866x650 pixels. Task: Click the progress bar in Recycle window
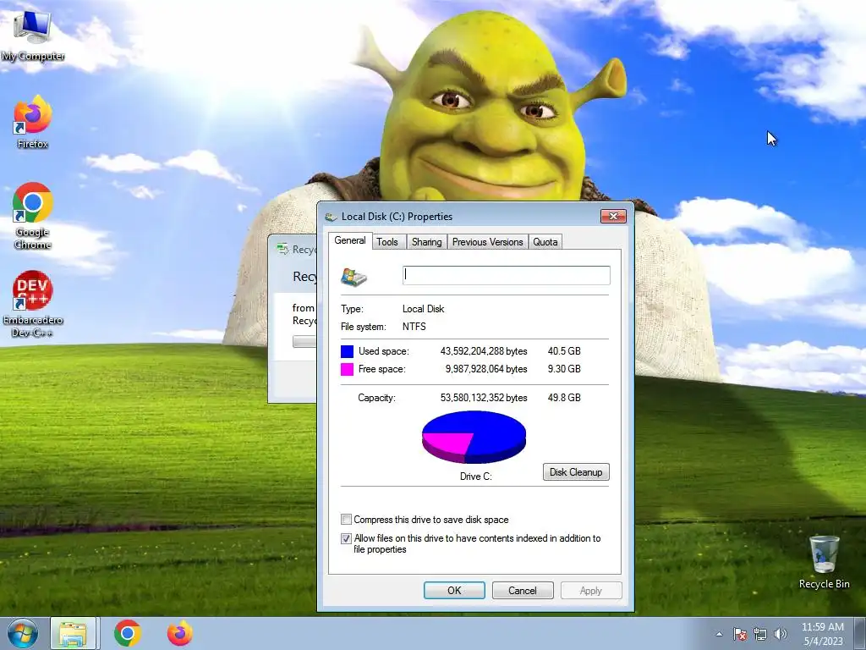[304, 342]
